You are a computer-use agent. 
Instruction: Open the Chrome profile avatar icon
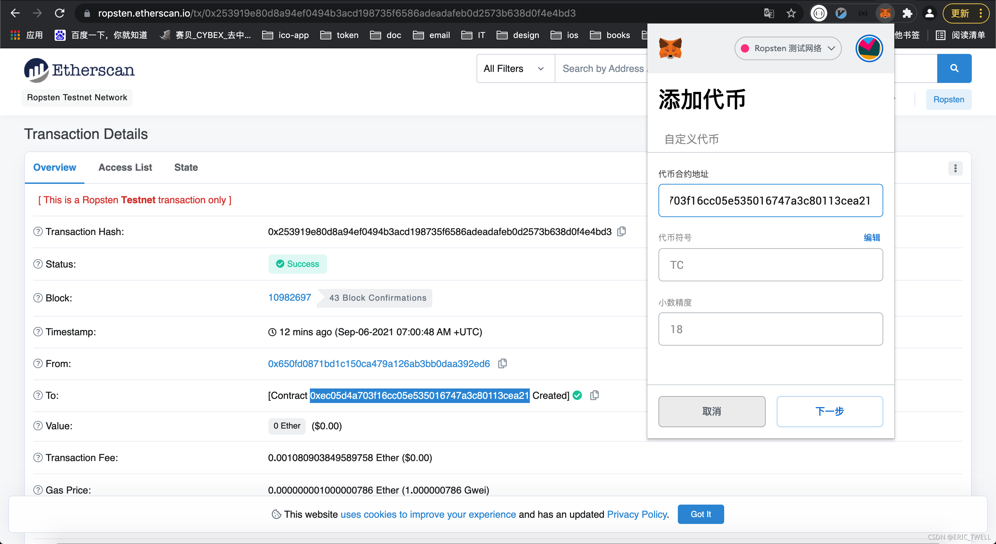point(930,13)
